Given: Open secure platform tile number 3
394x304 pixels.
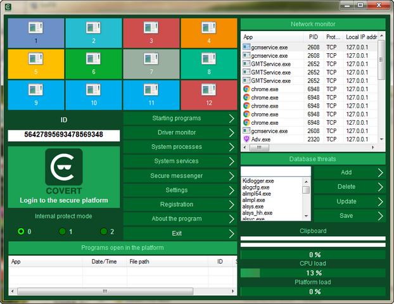Looking at the screenshot, I should 151,33.
